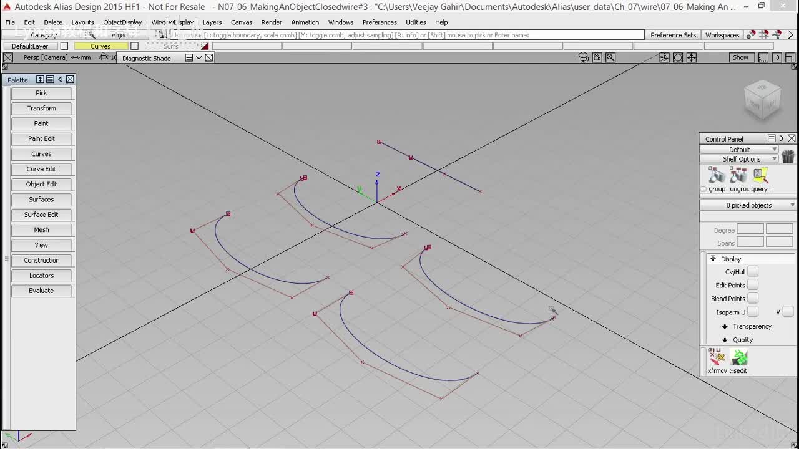Image resolution: width=799 pixels, height=449 pixels.
Task: Click the Workspaces button
Action: click(722, 35)
